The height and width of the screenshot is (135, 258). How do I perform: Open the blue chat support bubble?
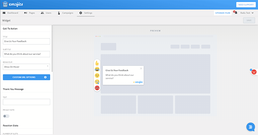(250, 127)
